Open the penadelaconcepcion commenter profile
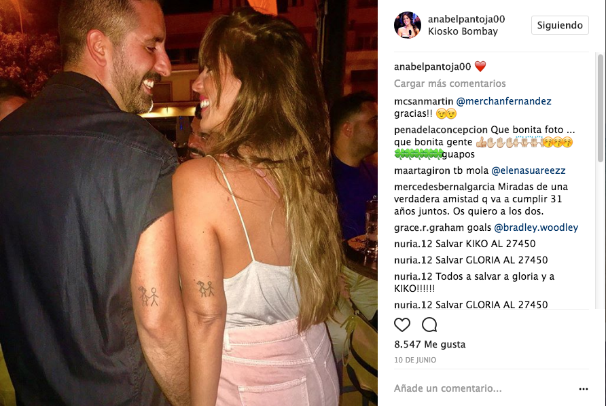The image size is (606, 406). coord(441,130)
